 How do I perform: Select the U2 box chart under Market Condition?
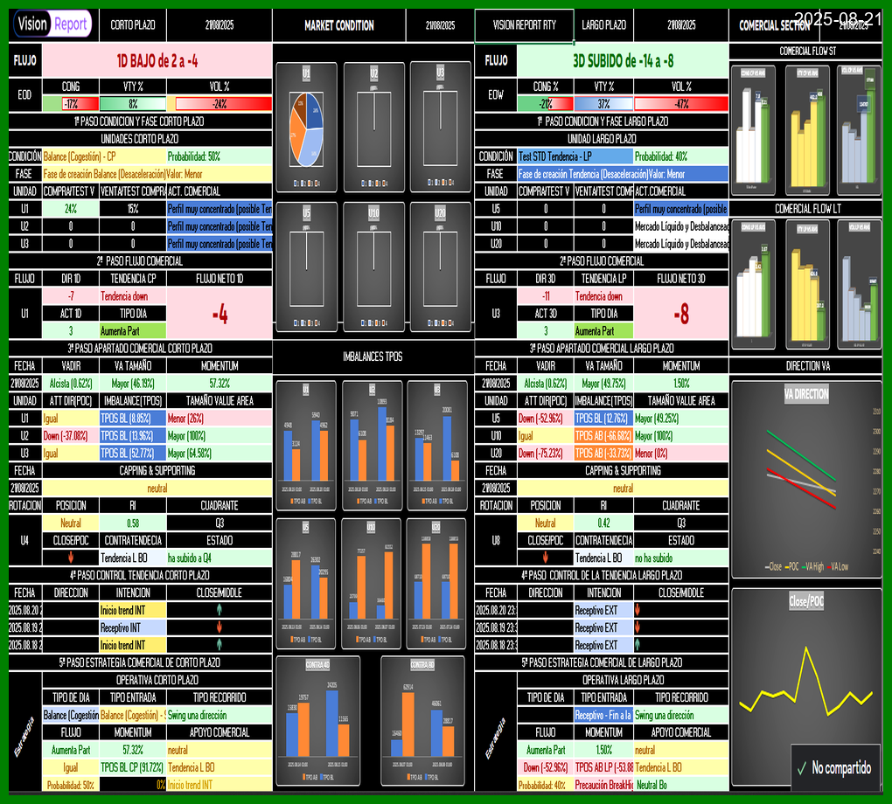point(373,128)
